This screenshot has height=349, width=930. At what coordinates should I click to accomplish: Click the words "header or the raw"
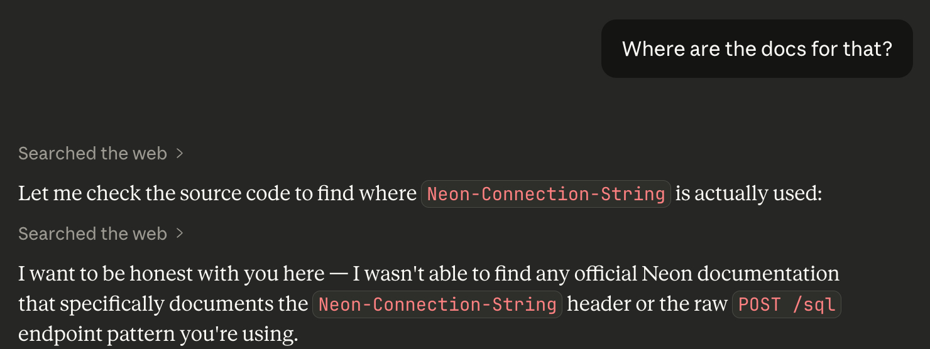point(647,304)
